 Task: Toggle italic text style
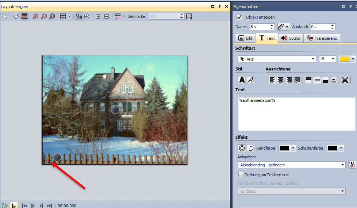click(x=250, y=80)
